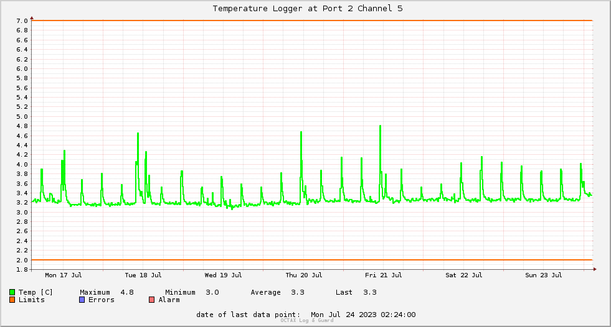Click the highest temperature spike on Fri 21 Jul
The height and width of the screenshot is (327, 611).
click(x=381, y=126)
